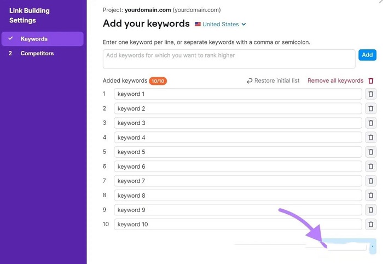Remove keyword 7 using its trash icon

pyautogui.click(x=370, y=181)
